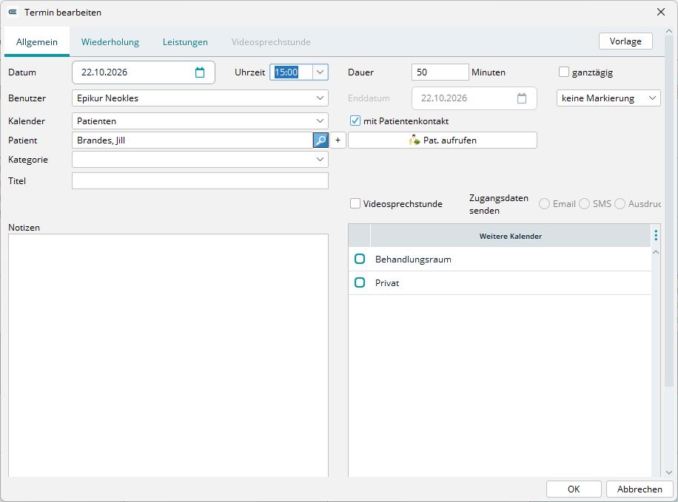
Task: Open the keine Markierung dropdown
Action: click(x=608, y=98)
